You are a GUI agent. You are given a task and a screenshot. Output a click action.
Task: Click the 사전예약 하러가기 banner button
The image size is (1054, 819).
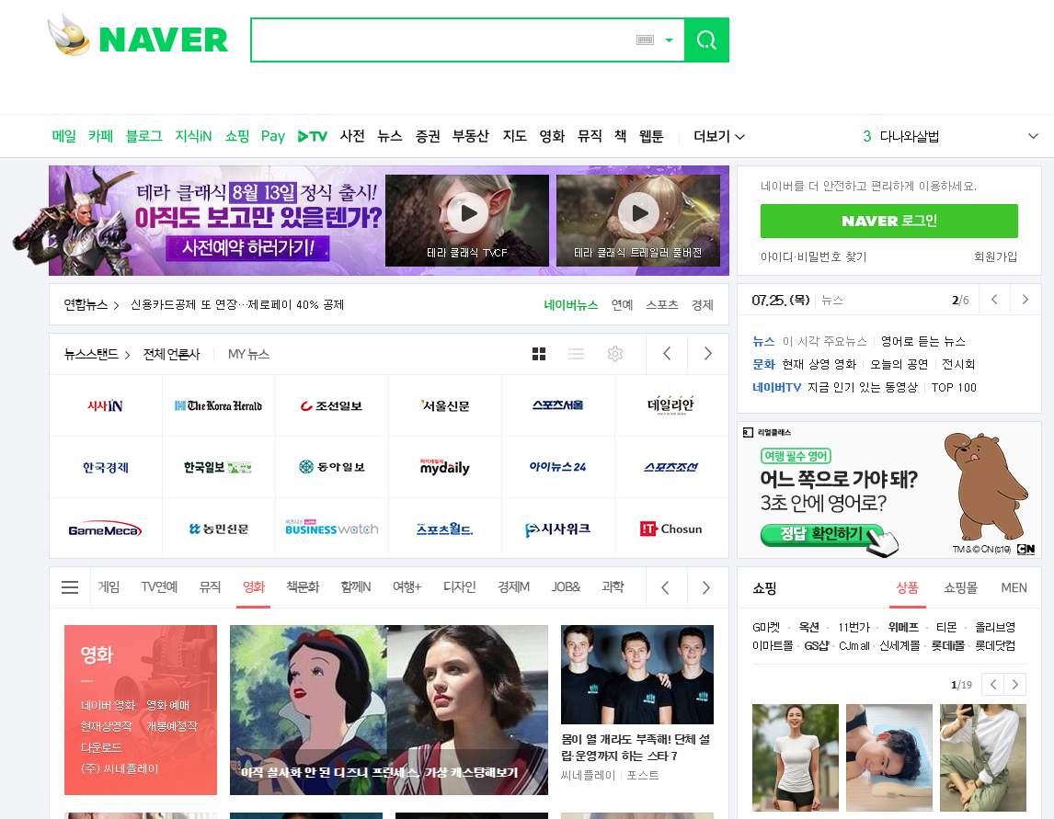point(247,248)
